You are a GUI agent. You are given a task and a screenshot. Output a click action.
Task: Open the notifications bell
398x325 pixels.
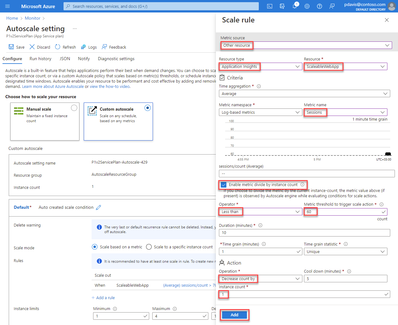pos(295,6)
